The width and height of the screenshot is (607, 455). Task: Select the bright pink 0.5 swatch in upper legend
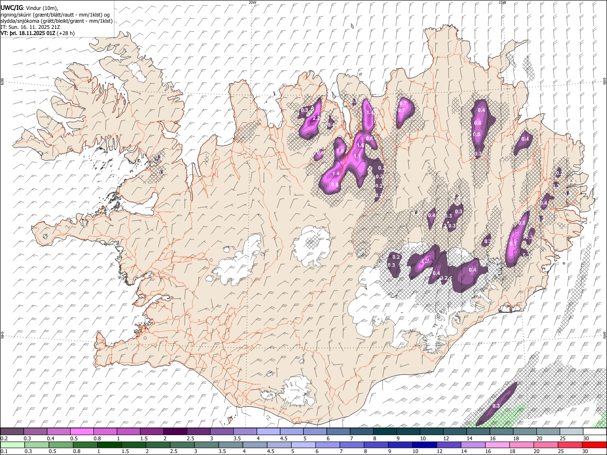click(x=82, y=432)
